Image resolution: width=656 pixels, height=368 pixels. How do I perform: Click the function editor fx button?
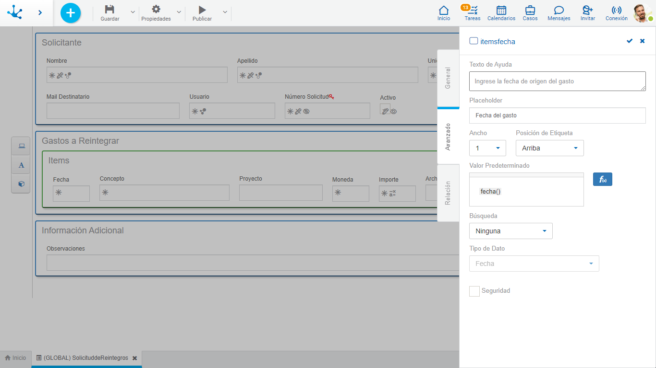602,179
